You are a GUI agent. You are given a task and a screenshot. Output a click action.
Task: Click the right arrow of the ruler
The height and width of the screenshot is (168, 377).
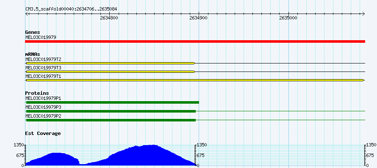[x=363, y=14]
